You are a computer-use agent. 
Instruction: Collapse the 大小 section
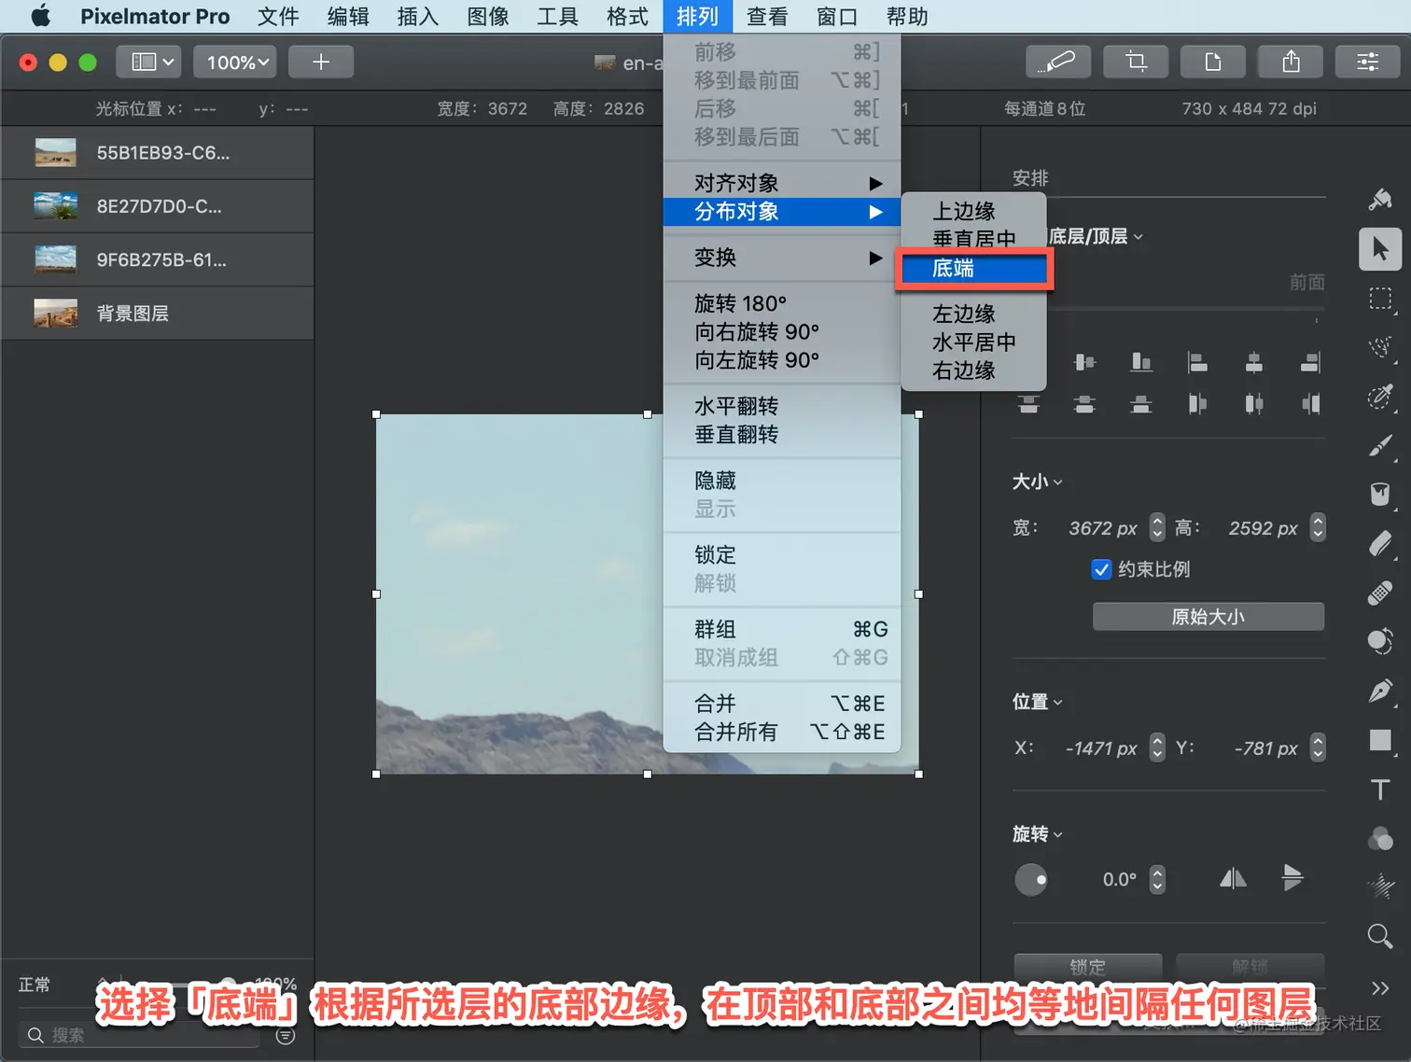tap(1038, 482)
